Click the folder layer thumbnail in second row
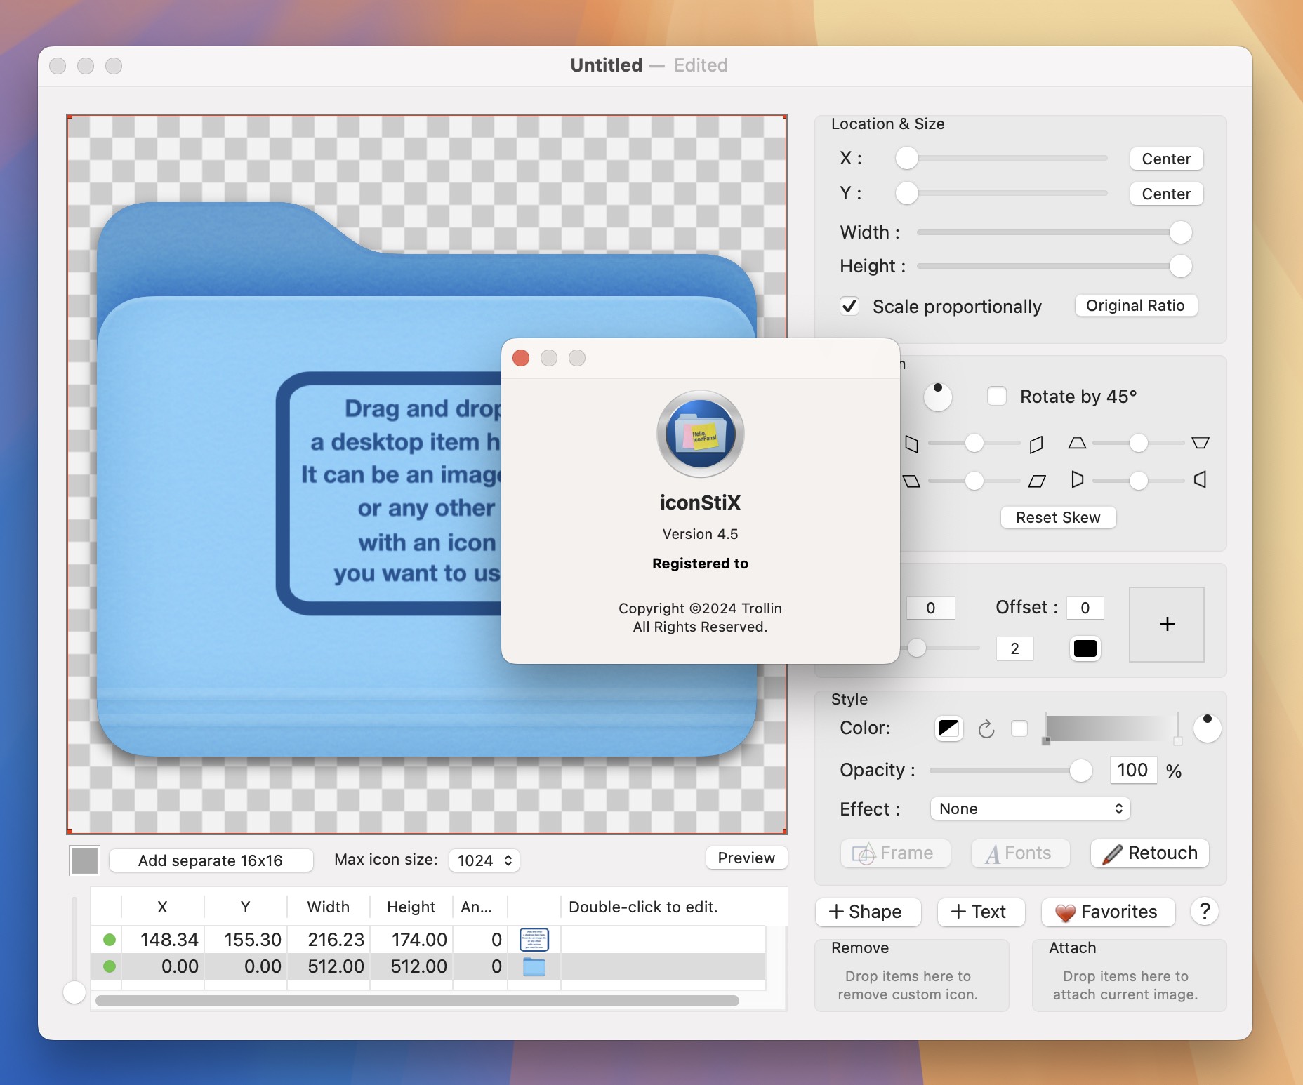Viewport: 1303px width, 1085px height. coord(534,967)
